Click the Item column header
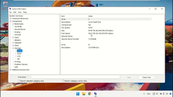The width and height of the screenshot is (173, 97). (x=63, y=16)
